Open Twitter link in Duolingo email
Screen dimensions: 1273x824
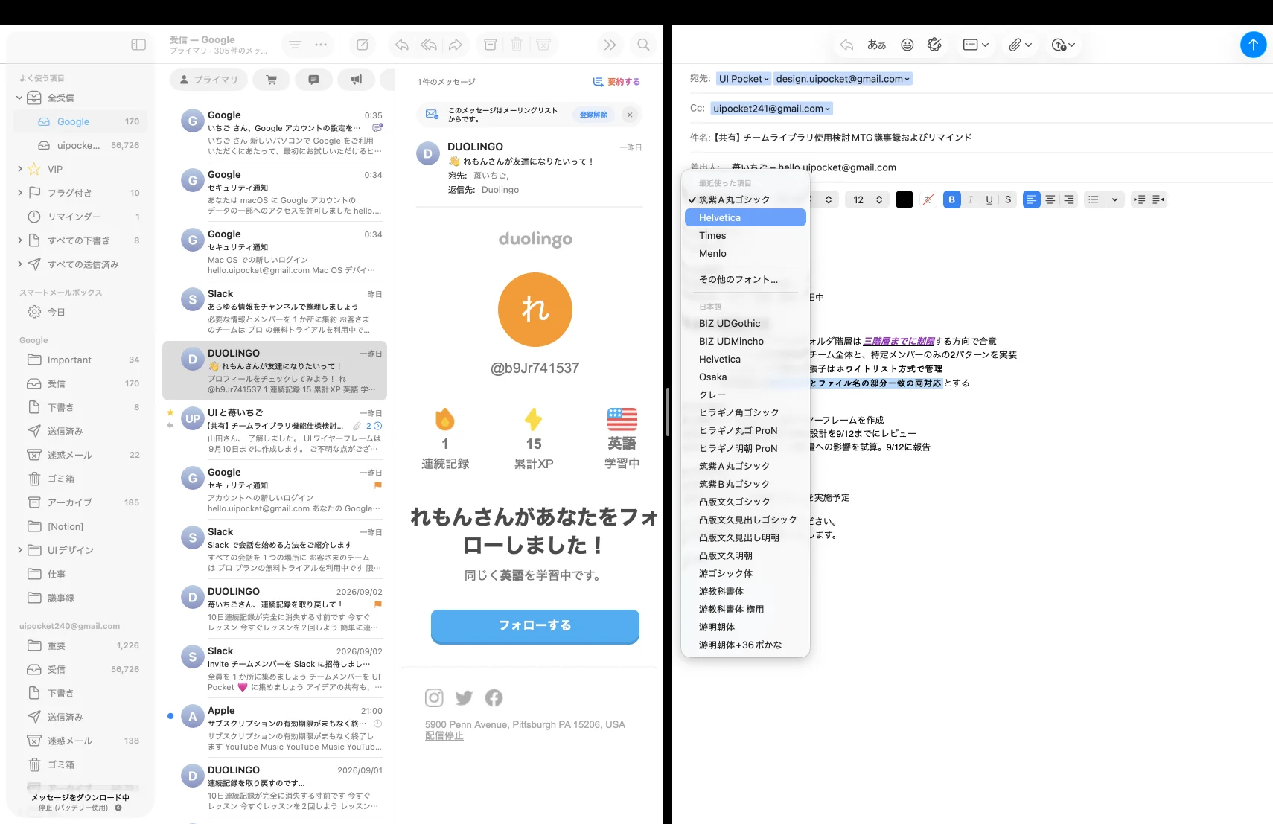tap(464, 697)
